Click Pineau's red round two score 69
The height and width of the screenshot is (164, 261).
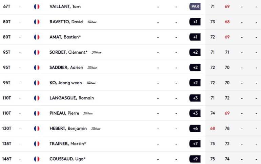pos(227,113)
